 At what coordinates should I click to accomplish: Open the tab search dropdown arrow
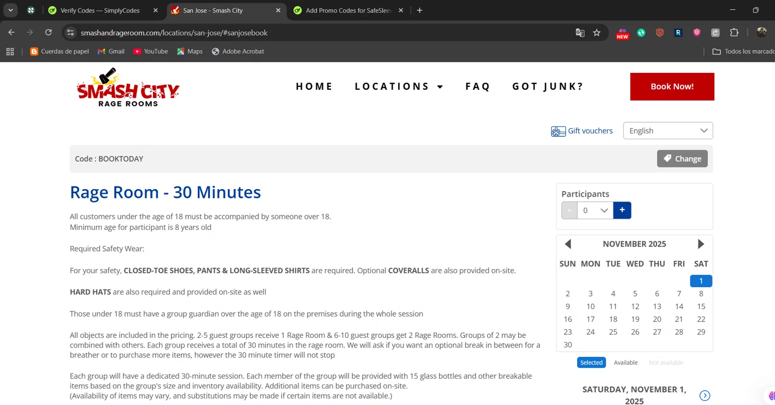[x=10, y=10]
